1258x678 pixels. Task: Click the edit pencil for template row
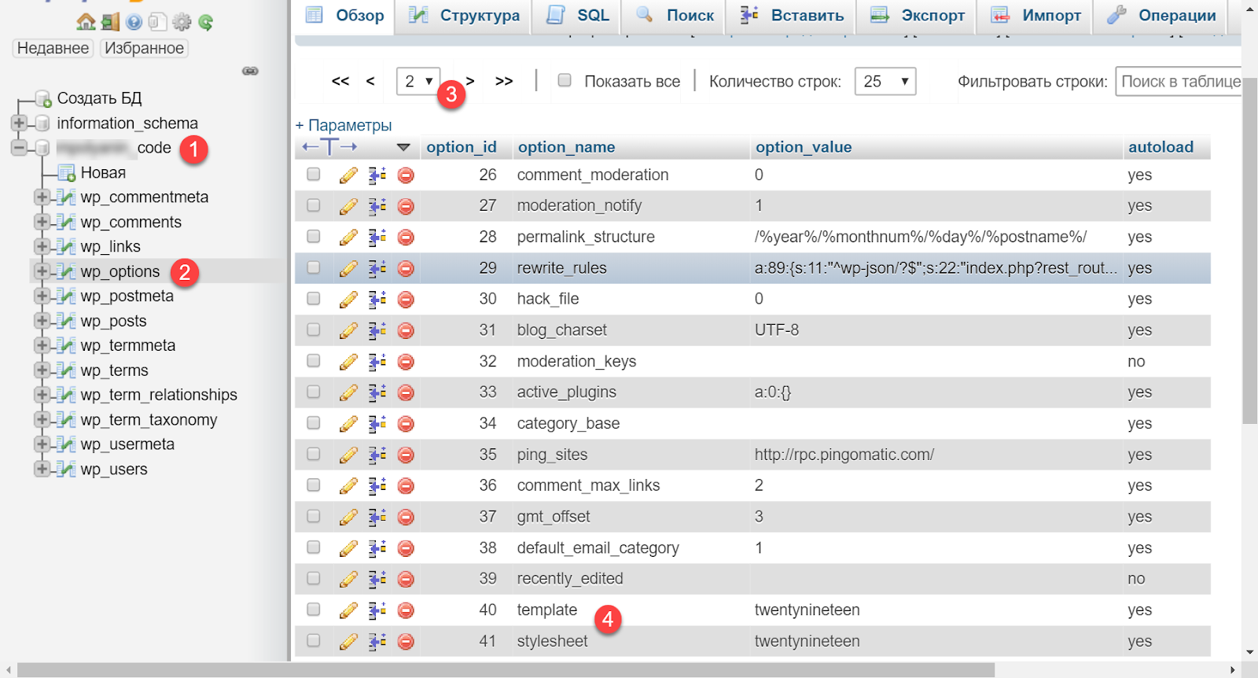click(348, 610)
